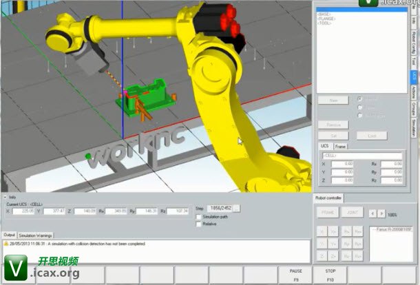Select the UCS vertical tab

pos(414,76)
